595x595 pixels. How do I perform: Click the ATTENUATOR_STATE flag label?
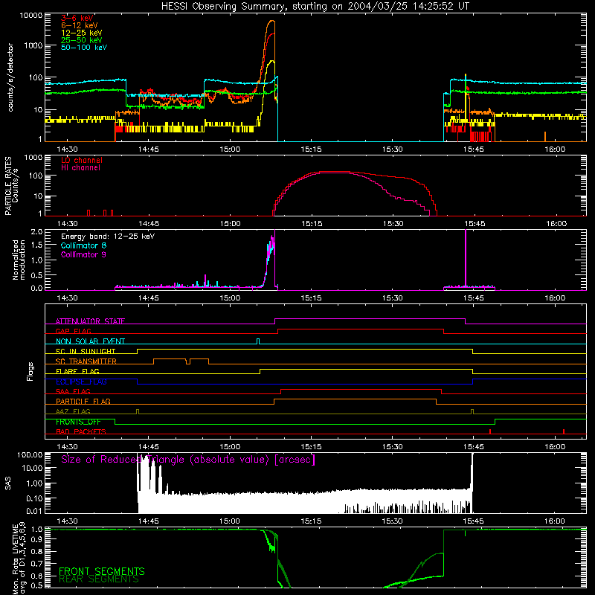click(90, 321)
